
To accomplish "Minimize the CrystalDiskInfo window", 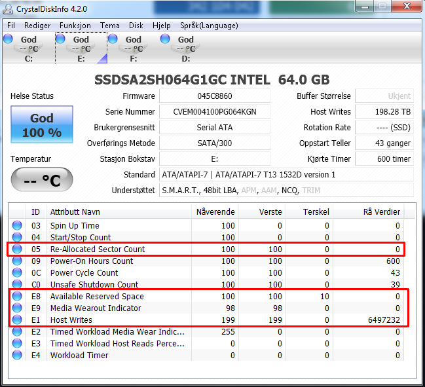I will click(365, 7).
